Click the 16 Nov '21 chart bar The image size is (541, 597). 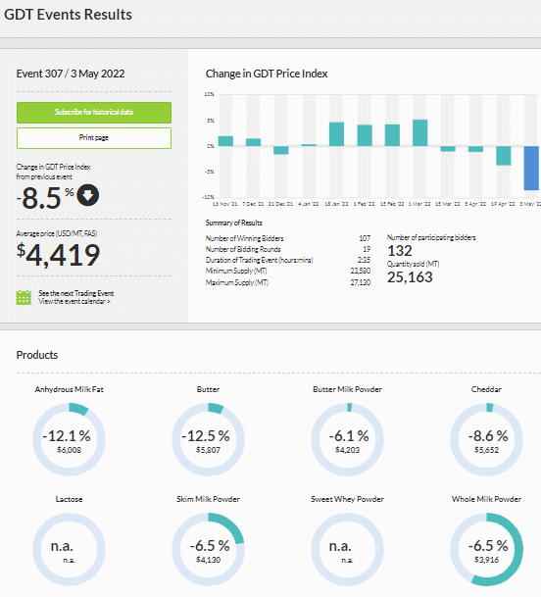[225, 141]
